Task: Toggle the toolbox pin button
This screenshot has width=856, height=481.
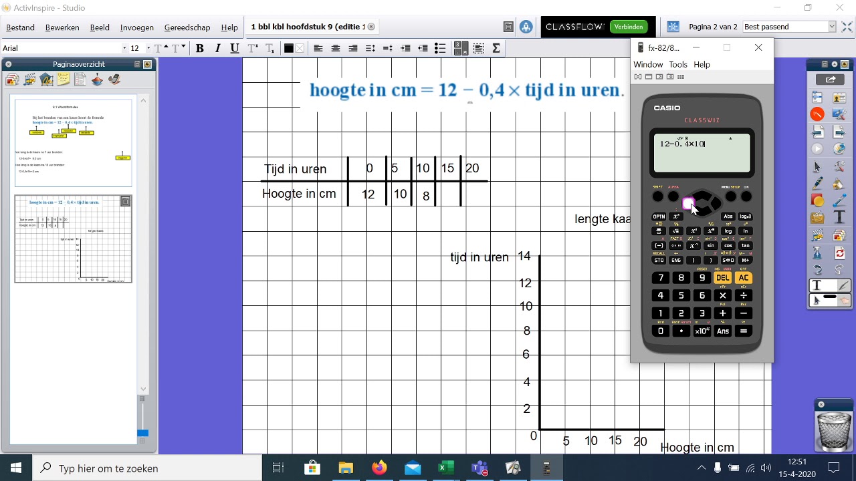Action: [844, 64]
